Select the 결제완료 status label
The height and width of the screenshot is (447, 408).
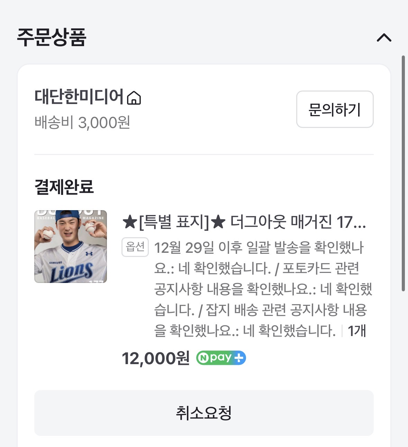pyautogui.click(x=64, y=187)
